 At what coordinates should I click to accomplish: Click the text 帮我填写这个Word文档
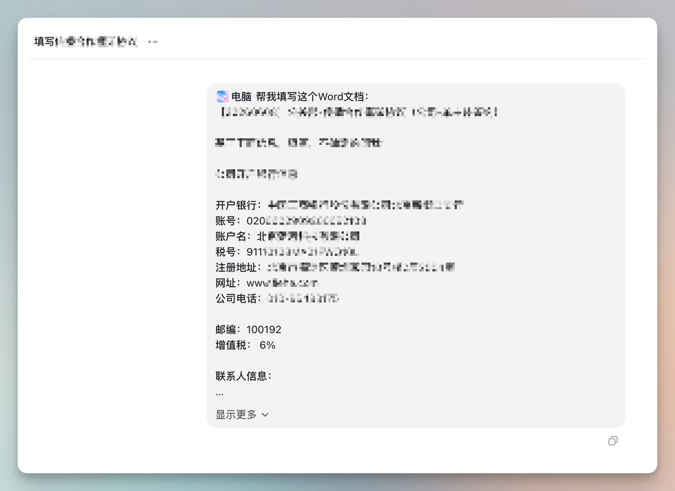click(x=312, y=97)
